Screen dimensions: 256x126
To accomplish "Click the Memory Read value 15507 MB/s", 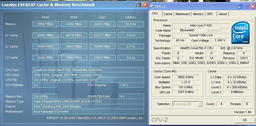I will pyautogui.click(x=46, y=24).
